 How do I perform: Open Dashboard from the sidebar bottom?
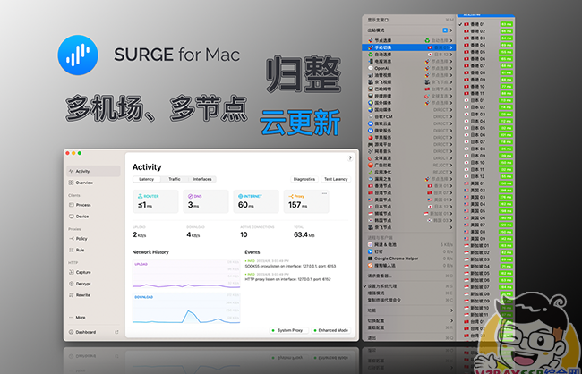93,332
